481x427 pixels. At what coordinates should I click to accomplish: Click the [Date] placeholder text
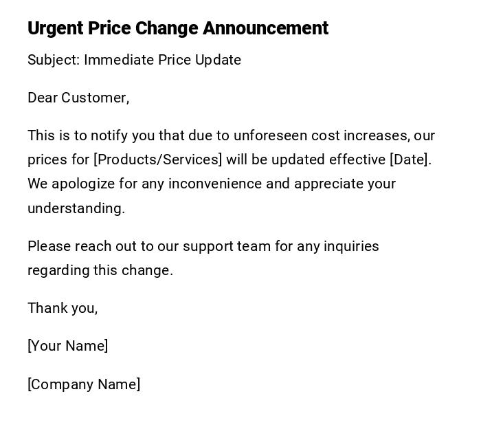[410, 160]
